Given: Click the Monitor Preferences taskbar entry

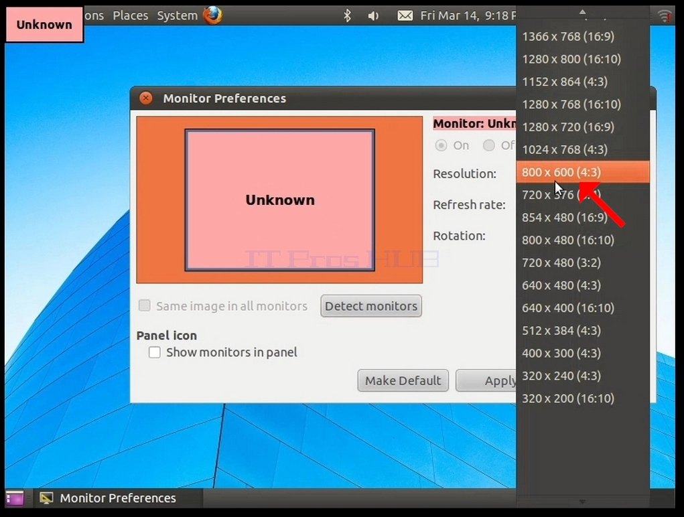Looking at the screenshot, I should [x=118, y=498].
